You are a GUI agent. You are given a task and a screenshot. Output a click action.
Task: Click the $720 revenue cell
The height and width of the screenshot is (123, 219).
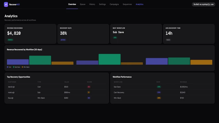click(x=182, y=98)
